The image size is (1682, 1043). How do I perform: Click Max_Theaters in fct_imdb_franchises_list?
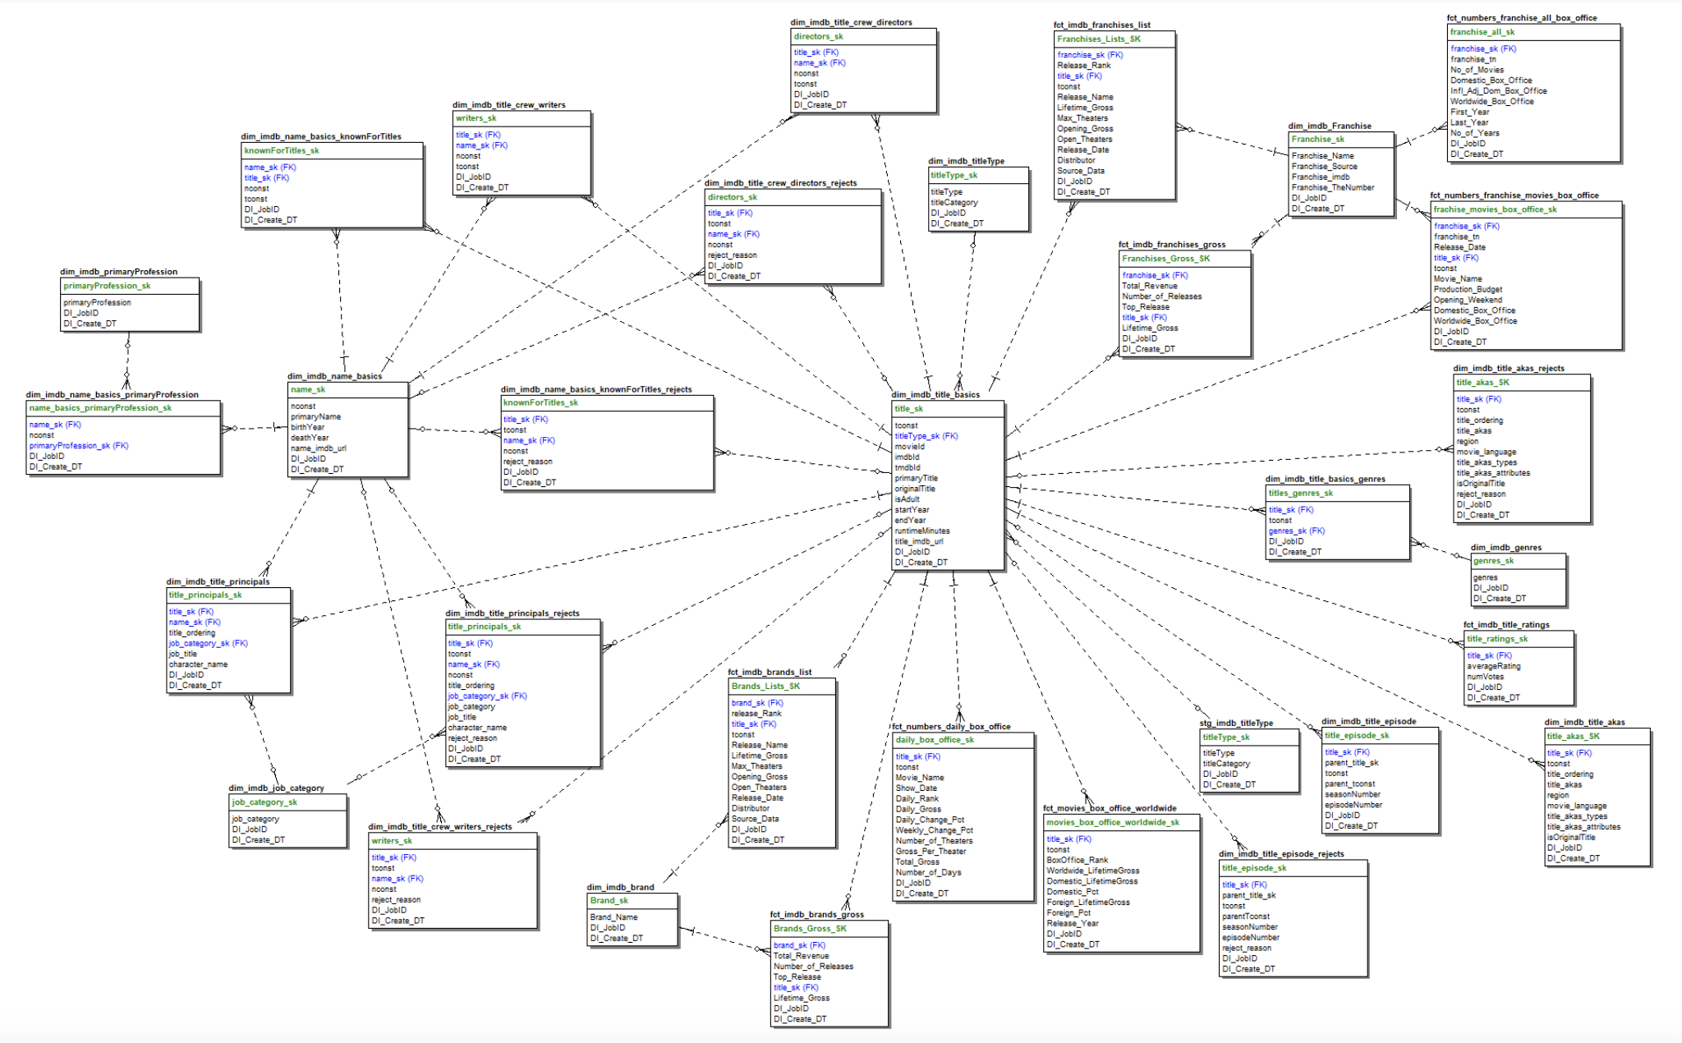click(1082, 118)
